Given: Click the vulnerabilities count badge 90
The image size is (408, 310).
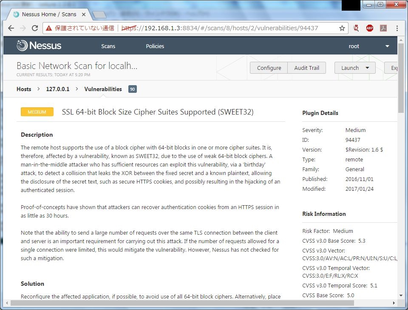Looking at the screenshot, I should click(x=133, y=89).
